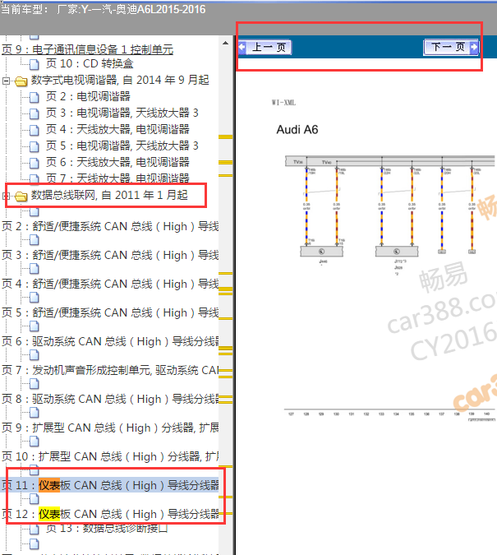Click the WI-XML label text
Screen dimensions: 497x555
tap(283, 103)
